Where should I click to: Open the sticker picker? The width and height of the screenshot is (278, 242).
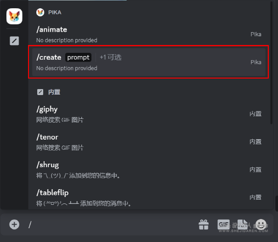[242, 225]
